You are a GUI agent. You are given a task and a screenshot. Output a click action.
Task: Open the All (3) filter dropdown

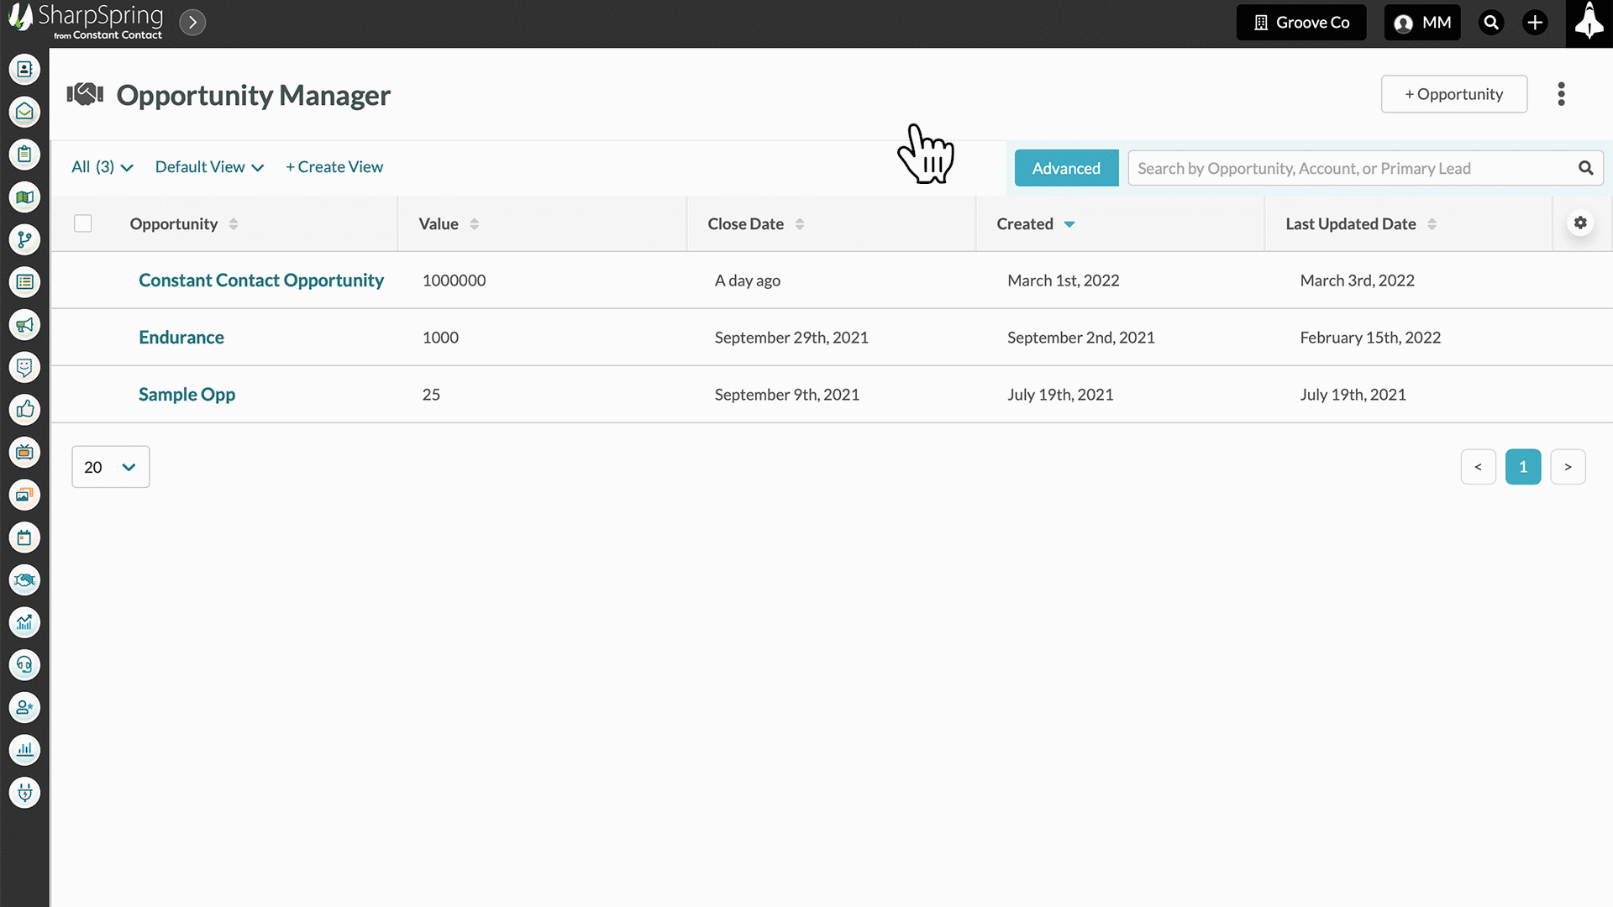pos(102,167)
